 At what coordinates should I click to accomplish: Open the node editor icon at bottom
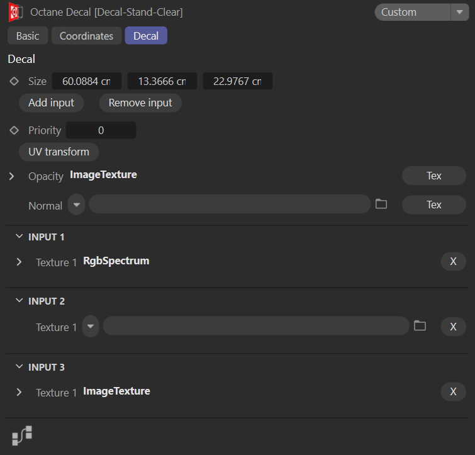point(22,435)
